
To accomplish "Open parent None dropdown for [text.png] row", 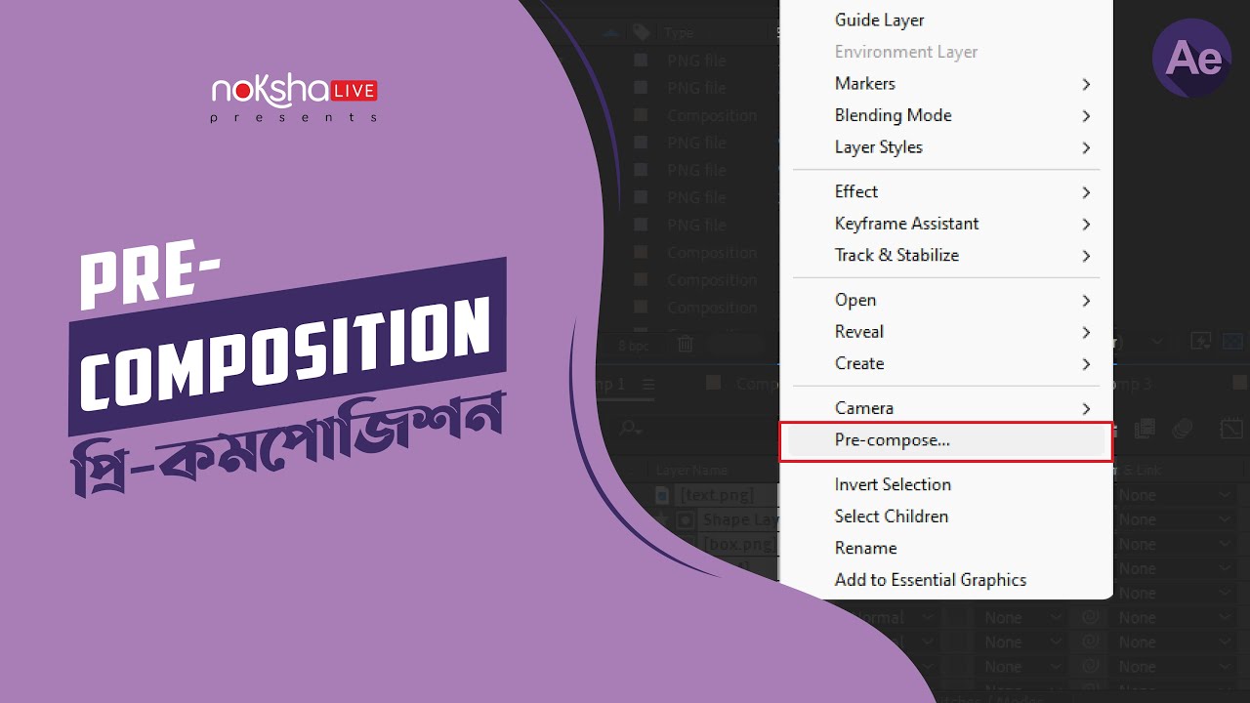I will point(1175,495).
